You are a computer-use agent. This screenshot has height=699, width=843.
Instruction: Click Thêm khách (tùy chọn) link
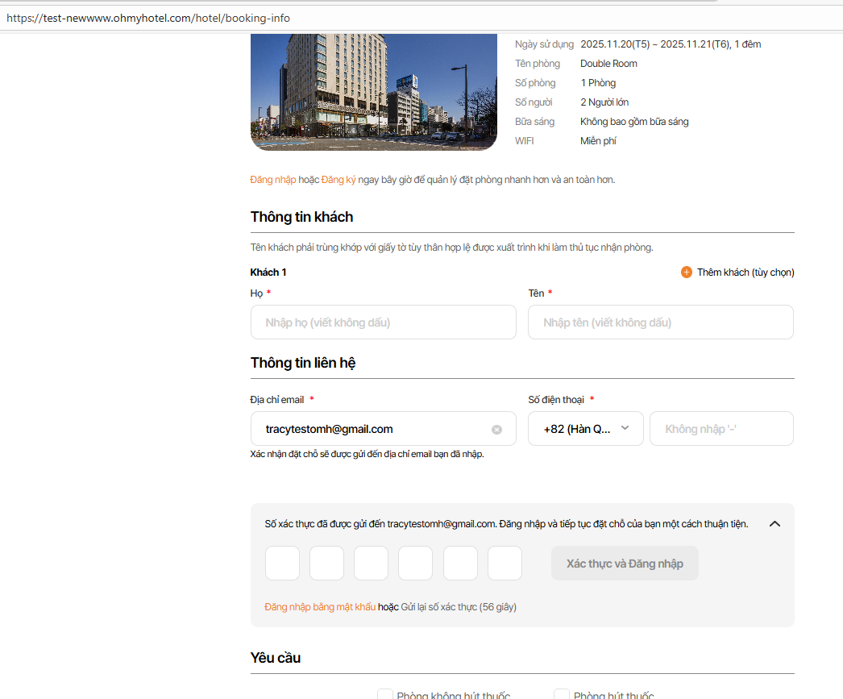click(x=745, y=272)
